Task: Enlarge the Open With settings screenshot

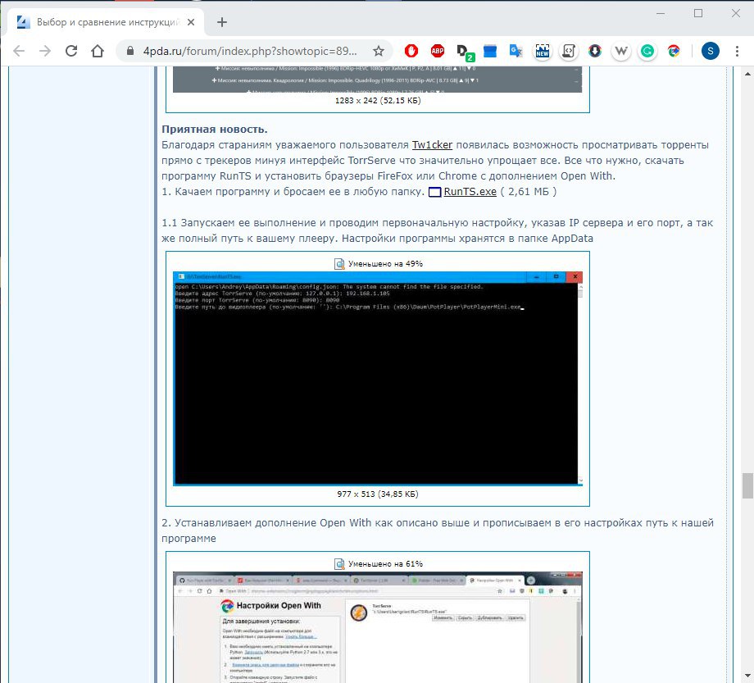Action: (378, 627)
